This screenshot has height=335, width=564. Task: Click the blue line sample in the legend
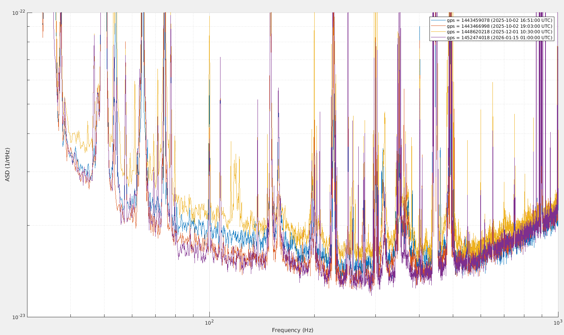[x=438, y=20]
